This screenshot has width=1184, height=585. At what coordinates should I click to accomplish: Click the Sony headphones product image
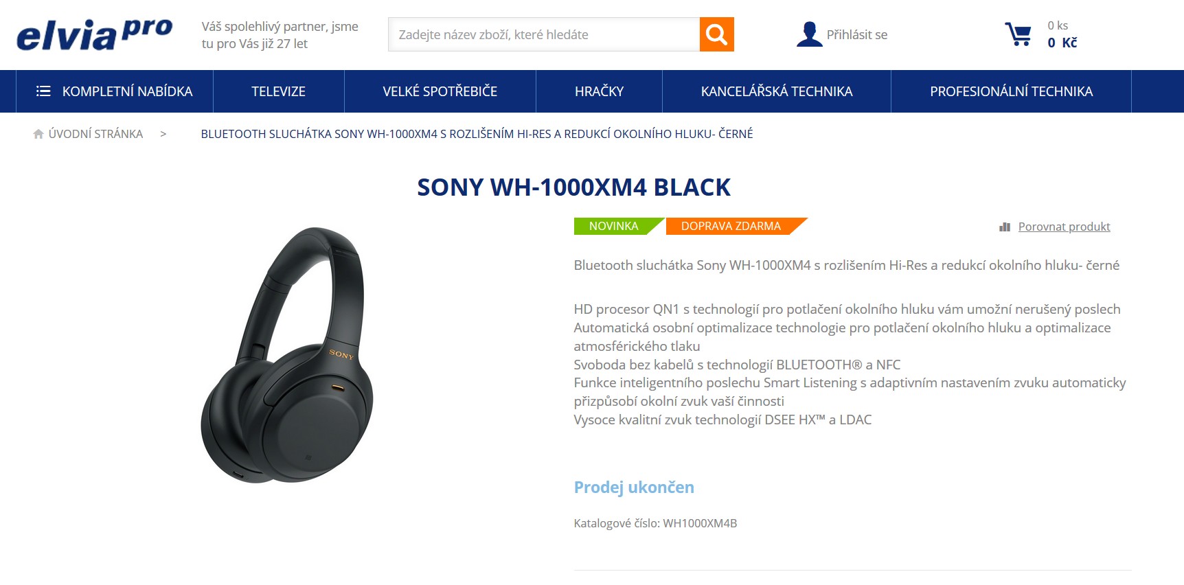287,355
